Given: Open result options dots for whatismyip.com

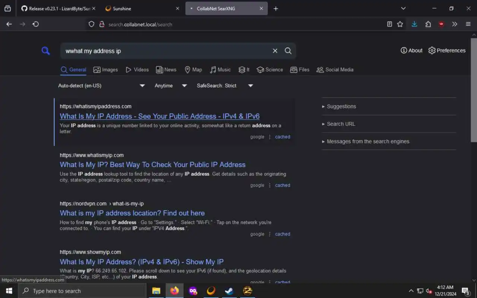Looking at the screenshot, I should [x=269, y=186].
